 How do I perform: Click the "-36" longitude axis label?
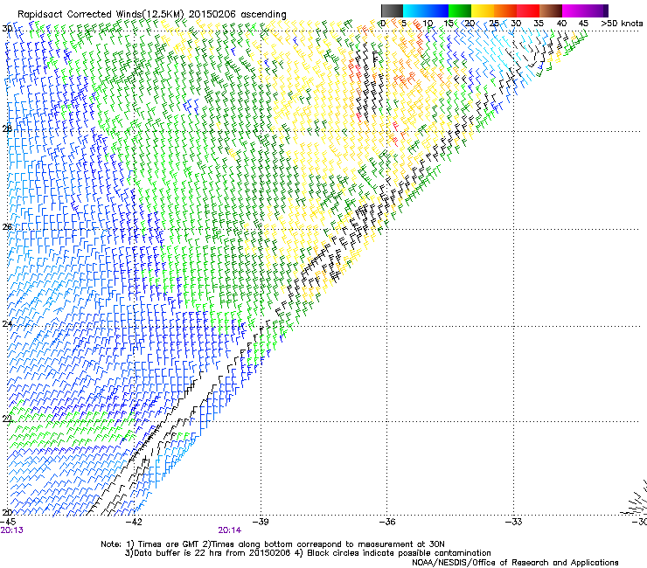click(x=387, y=522)
